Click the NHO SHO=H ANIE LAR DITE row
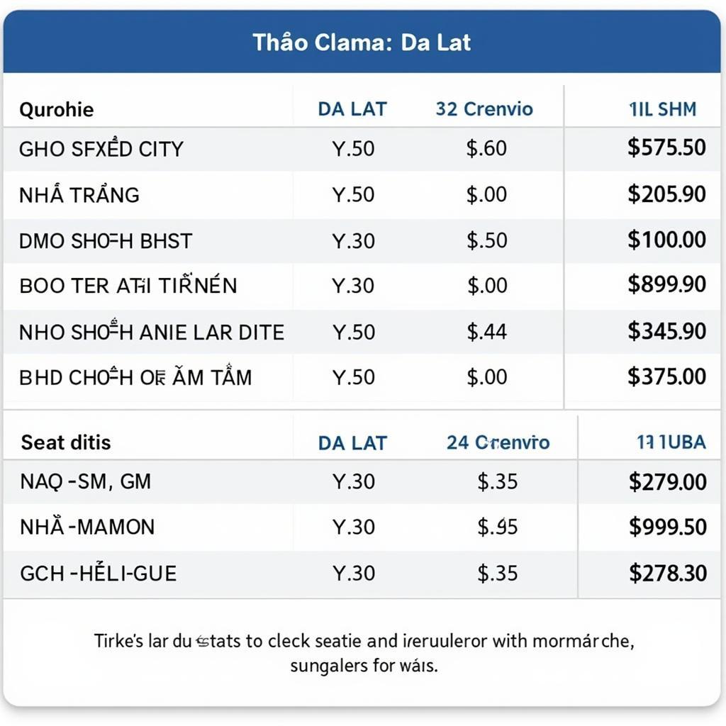The height and width of the screenshot is (726, 726). click(x=152, y=332)
